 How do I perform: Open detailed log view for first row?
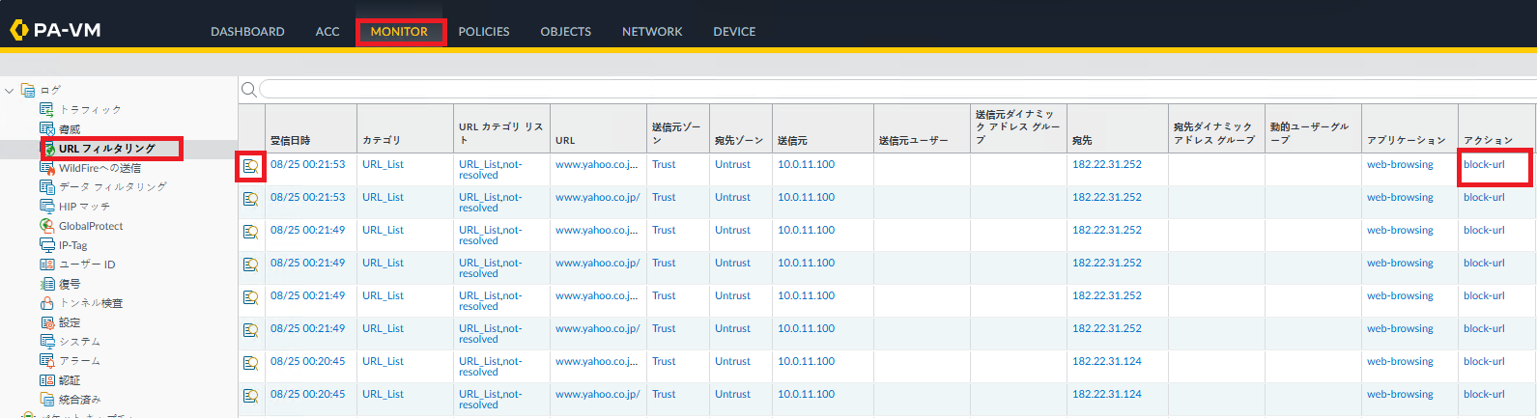[250, 166]
